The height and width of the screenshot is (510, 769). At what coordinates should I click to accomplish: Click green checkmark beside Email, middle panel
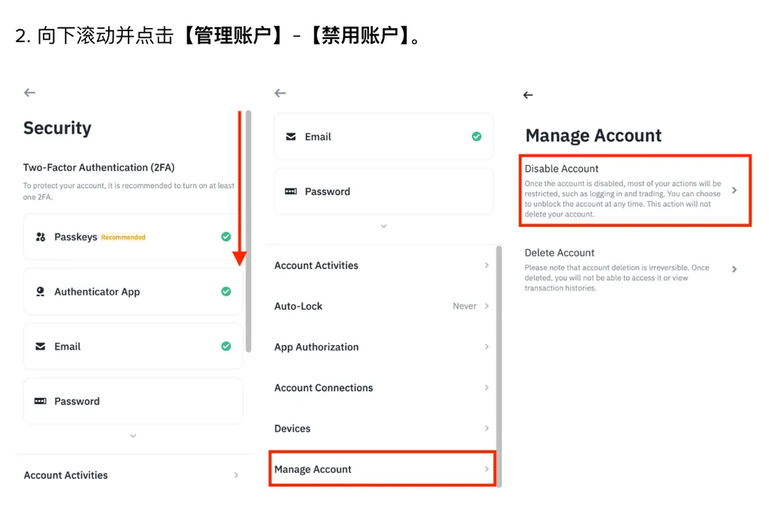477,136
